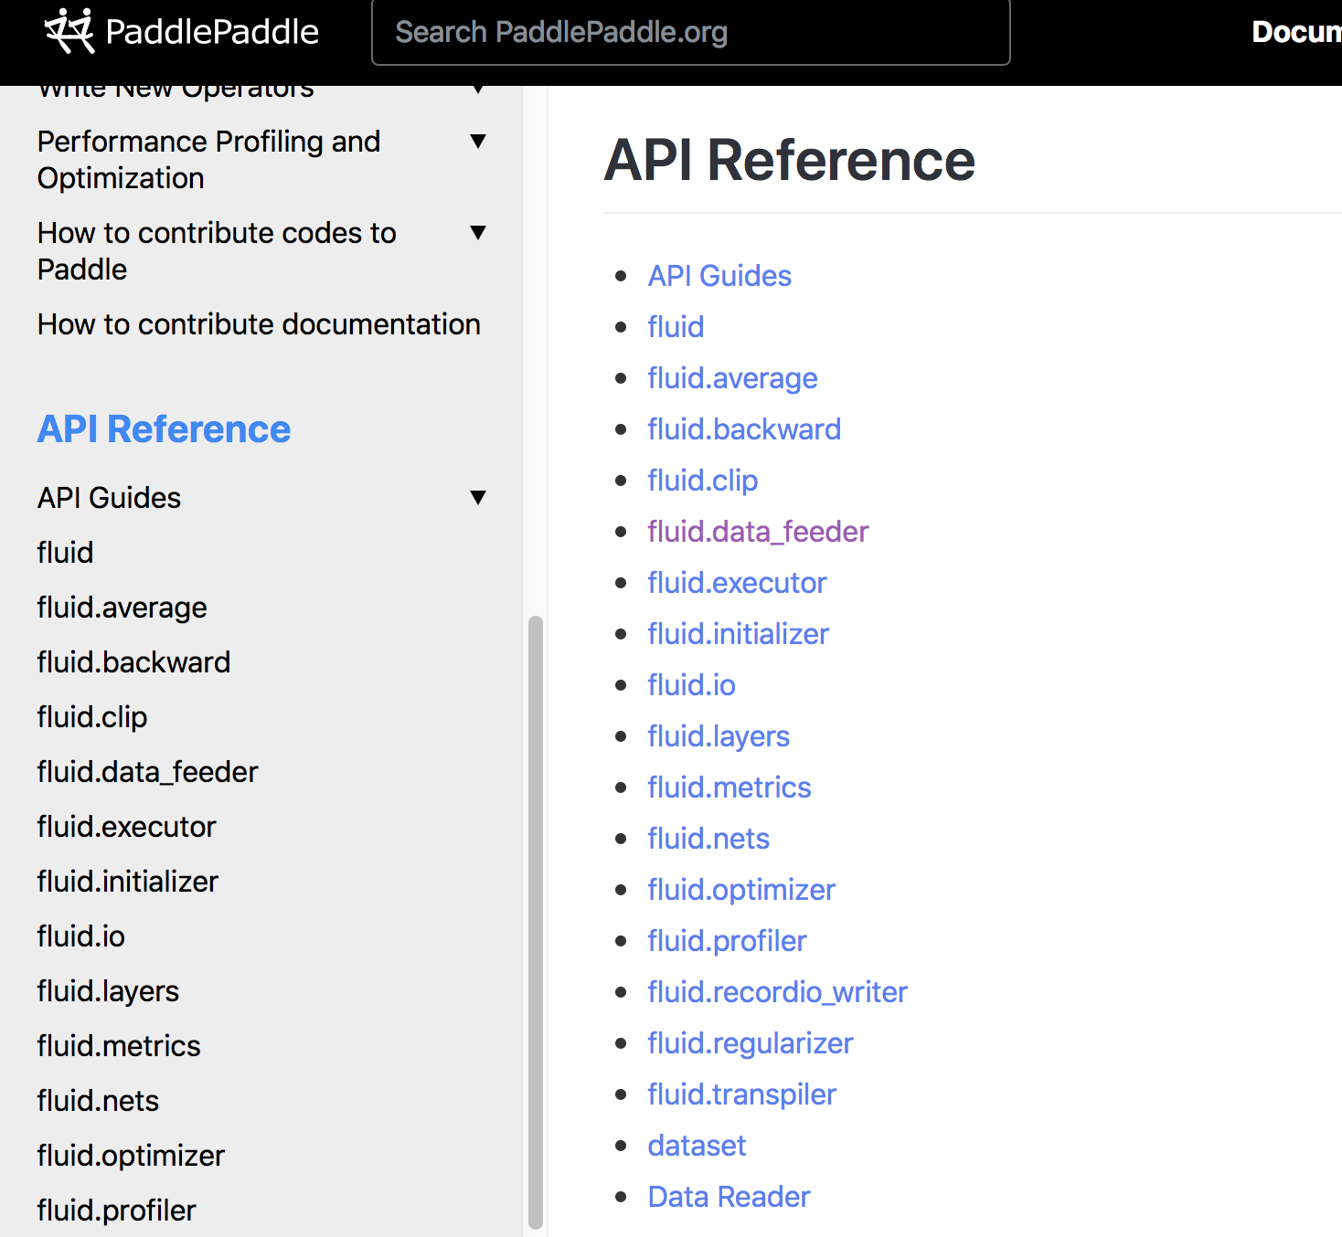Select fluid.average in the sidebar
Image resolution: width=1342 pixels, height=1237 pixels.
click(x=122, y=608)
